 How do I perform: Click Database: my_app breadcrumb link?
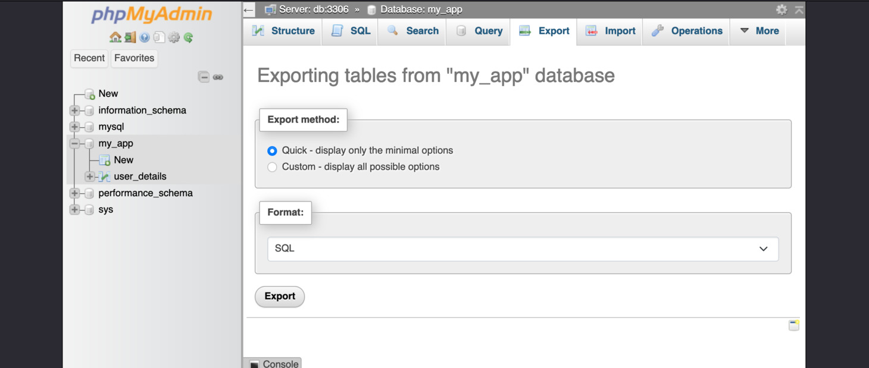pyautogui.click(x=421, y=10)
